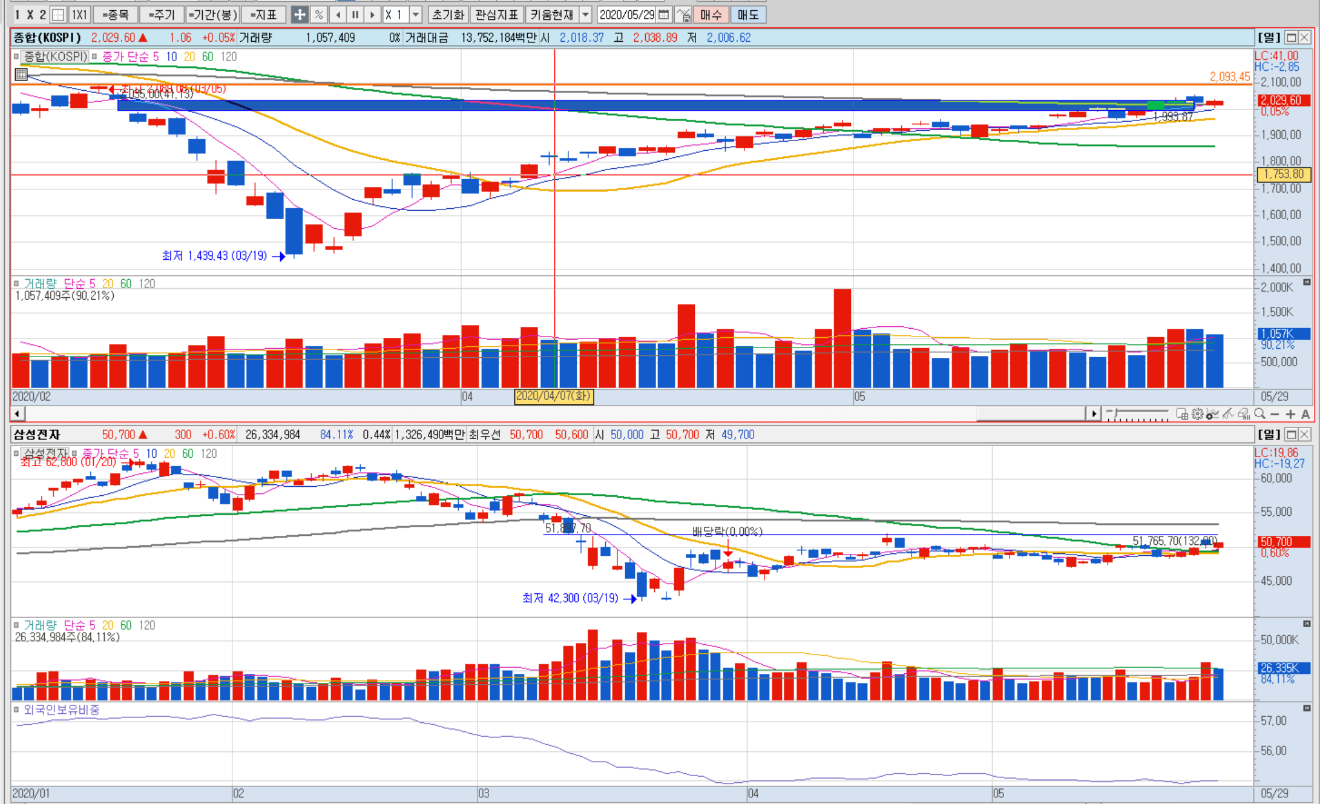Click the eraser delete-all icon

(x=1244, y=414)
